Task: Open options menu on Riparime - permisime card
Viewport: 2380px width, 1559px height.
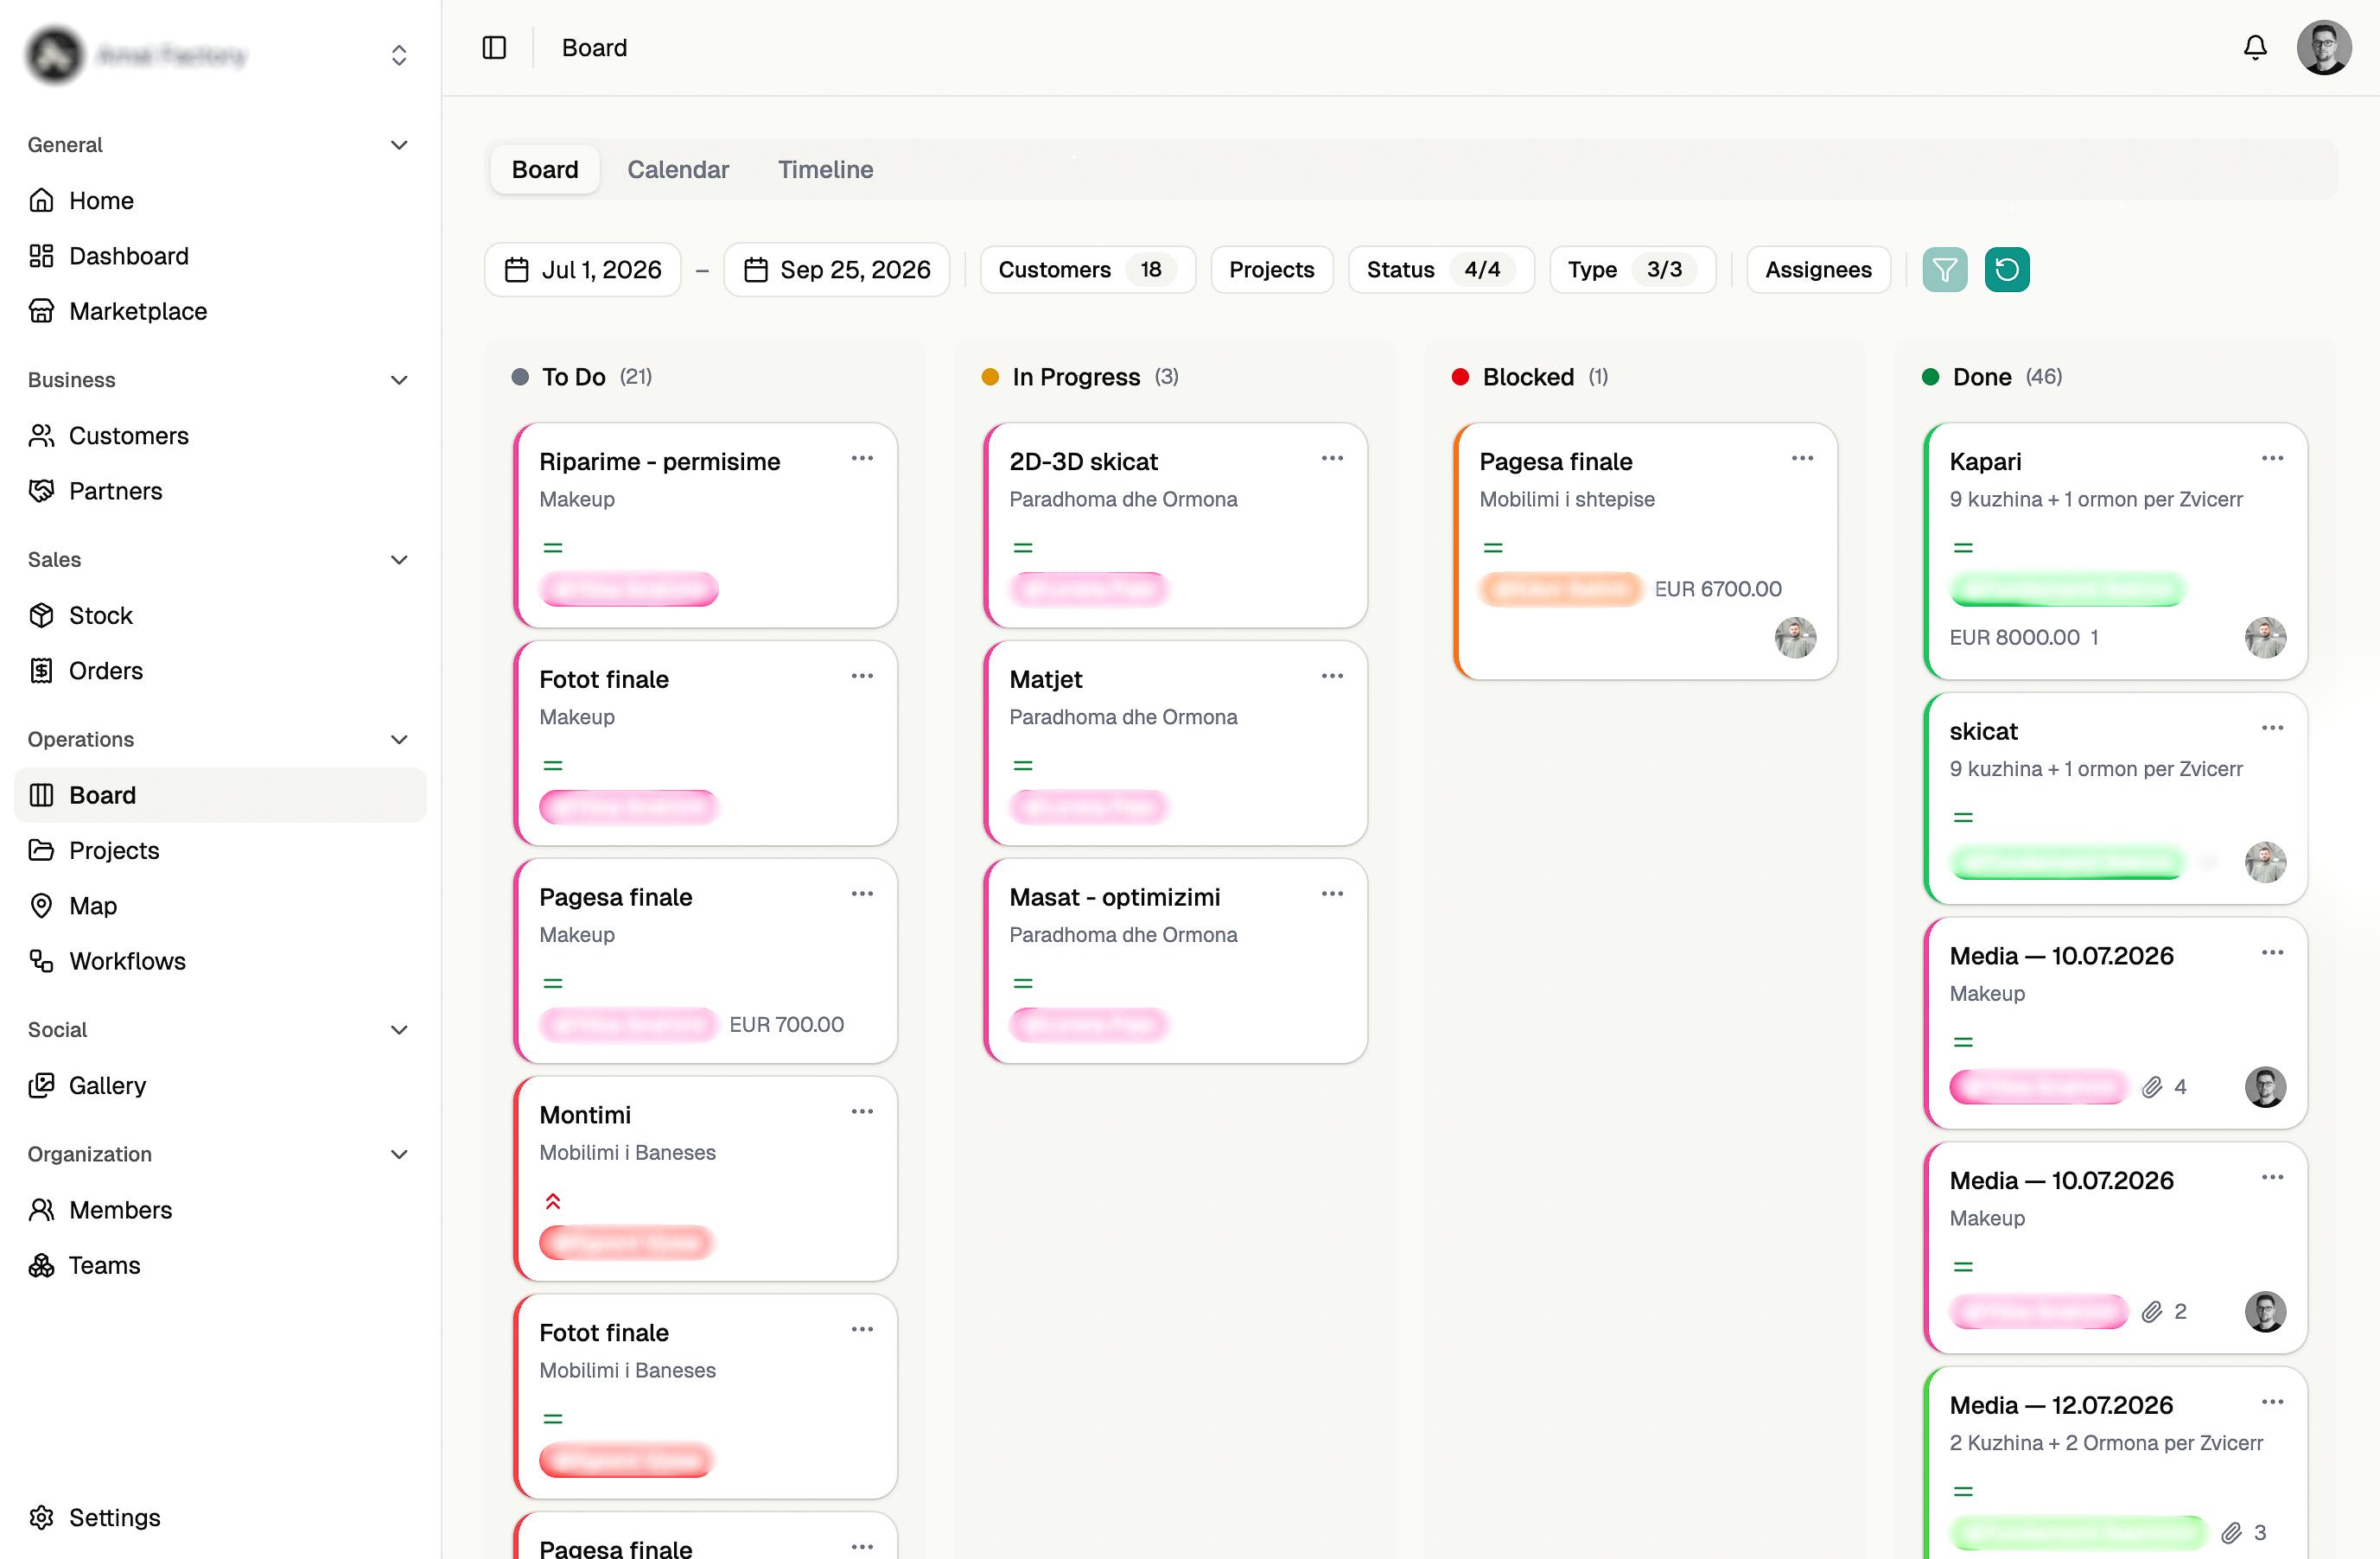Action: [x=862, y=458]
